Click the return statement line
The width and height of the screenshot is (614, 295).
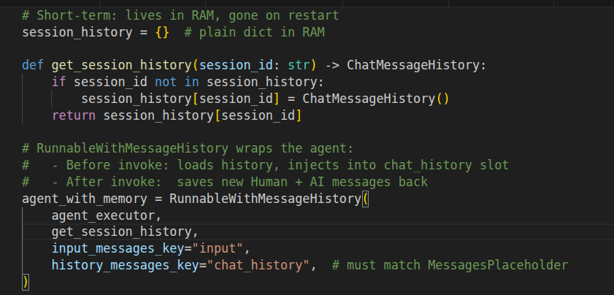click(177, 115)
